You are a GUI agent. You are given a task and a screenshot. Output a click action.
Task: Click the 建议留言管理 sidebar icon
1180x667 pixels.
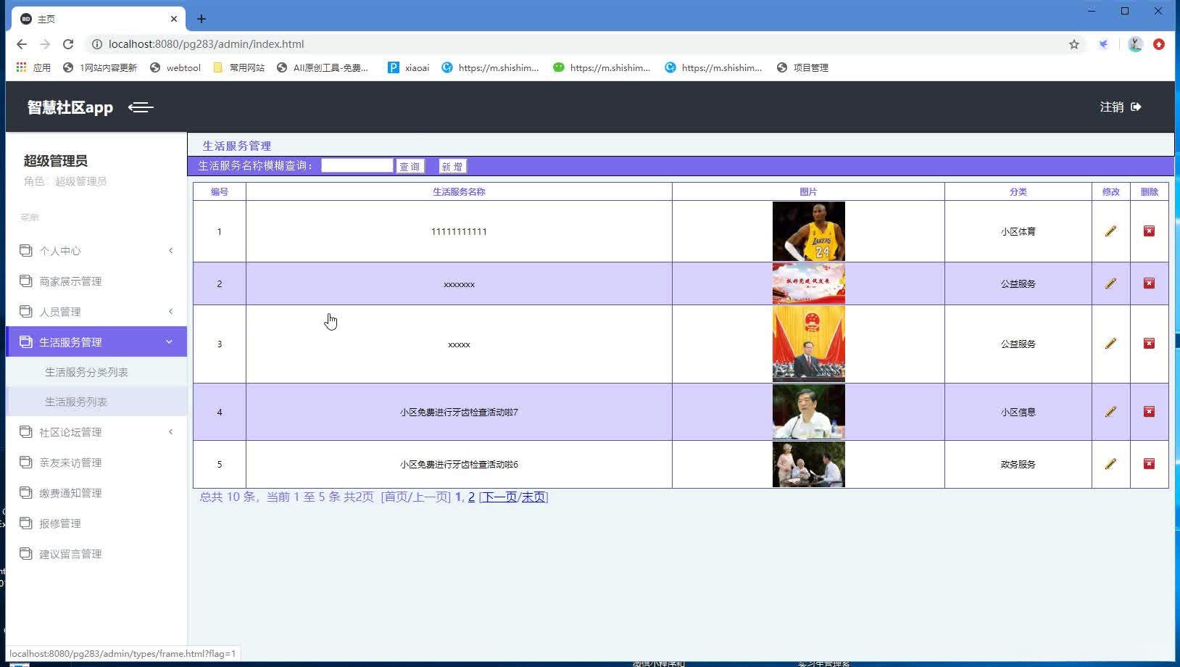click(x=24, y=553)
